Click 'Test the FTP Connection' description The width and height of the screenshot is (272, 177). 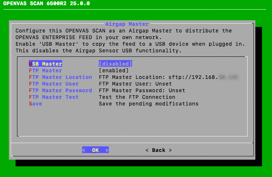tap(137, 97)
